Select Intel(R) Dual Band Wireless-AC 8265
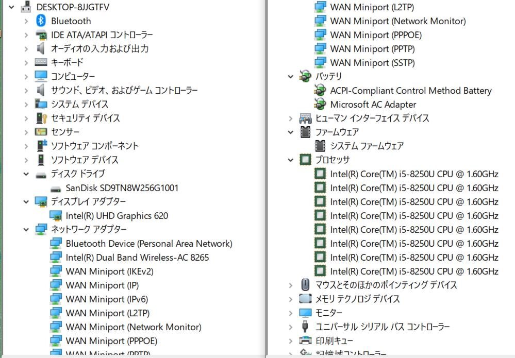Viewport: 515px width, 358px height. coord(137,257)
